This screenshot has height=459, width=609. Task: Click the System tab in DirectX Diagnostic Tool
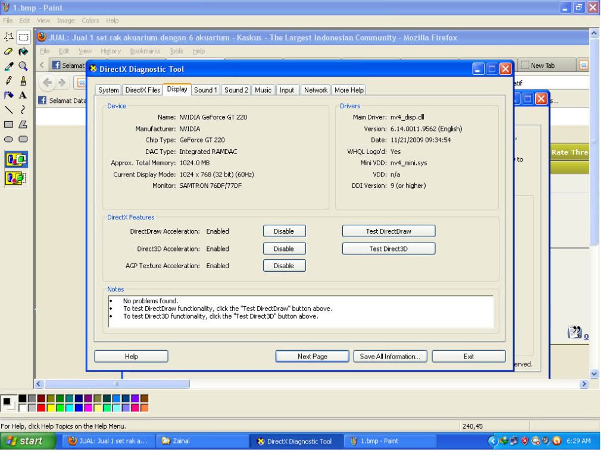[108, 90]
